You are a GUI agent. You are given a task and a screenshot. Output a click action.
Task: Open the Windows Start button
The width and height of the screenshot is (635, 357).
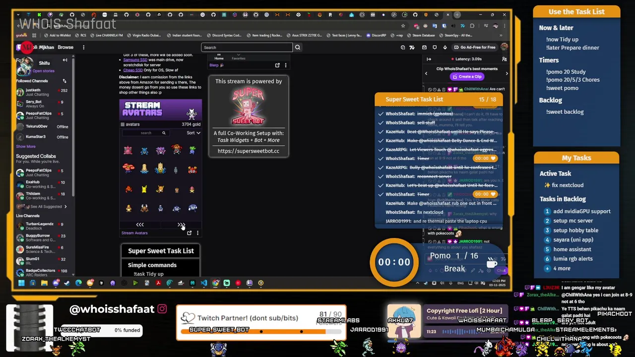point(21,283)
